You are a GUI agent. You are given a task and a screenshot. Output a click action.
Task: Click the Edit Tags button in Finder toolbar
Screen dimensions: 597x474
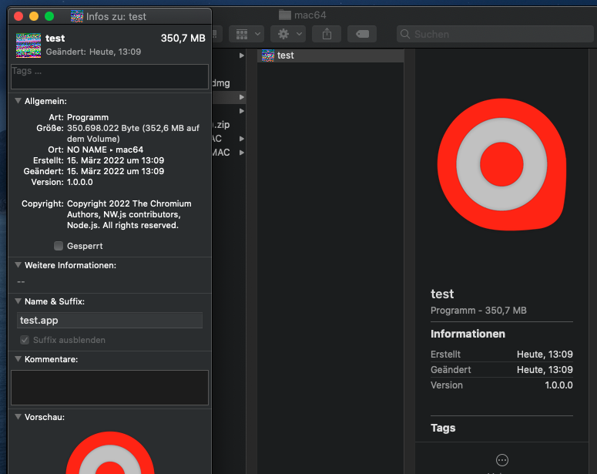click(362, 34)
